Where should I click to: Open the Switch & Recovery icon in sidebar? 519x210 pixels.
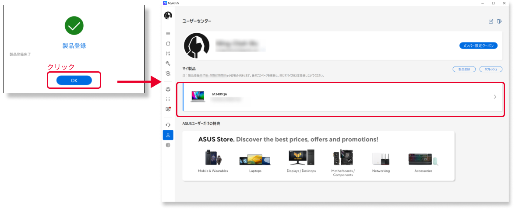coord(168,73)
